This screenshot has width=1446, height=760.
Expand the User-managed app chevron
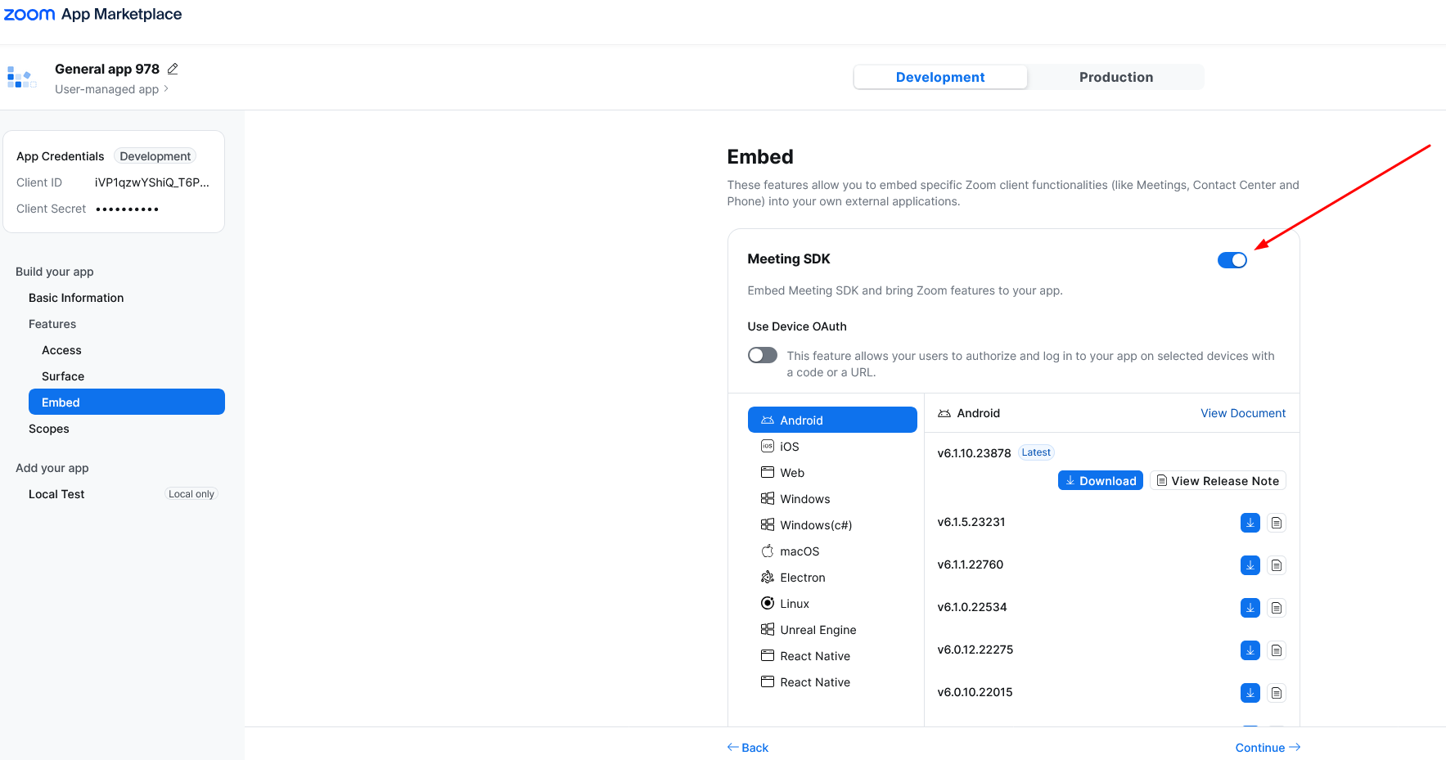(x=166, y=88)
